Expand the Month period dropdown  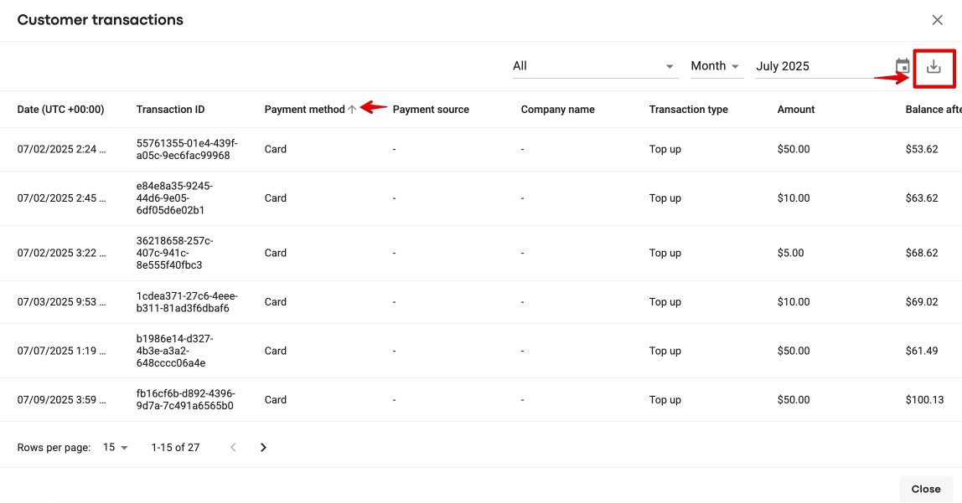point(716,66)
